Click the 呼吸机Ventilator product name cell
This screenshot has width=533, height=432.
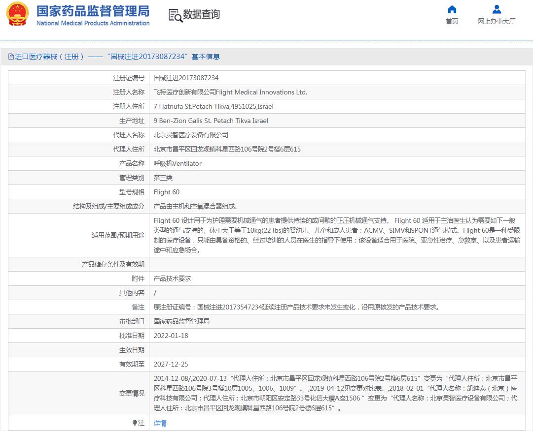click(178, 163)
